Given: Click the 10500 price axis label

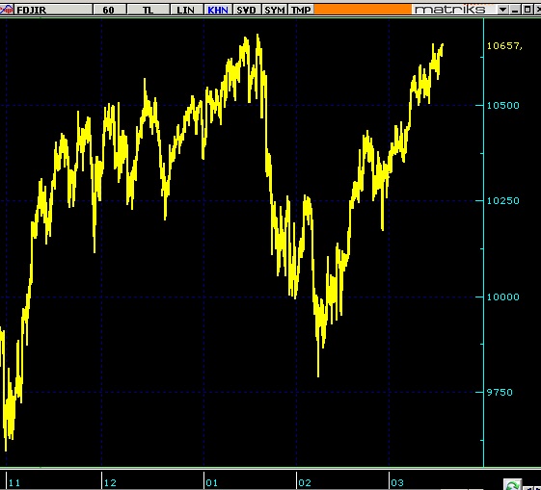Looking at the screenshot, I should click(x=502, y=105).
